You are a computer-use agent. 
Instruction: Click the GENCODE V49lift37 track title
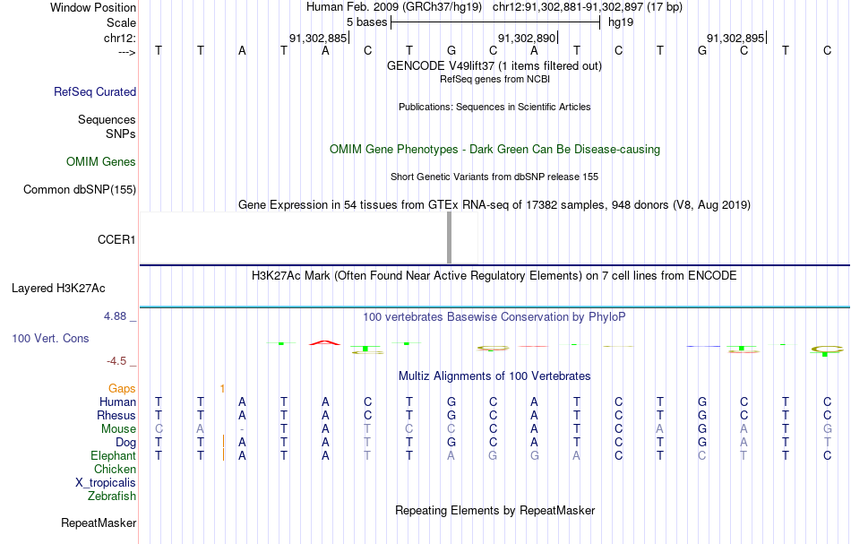tap(494, 65)
